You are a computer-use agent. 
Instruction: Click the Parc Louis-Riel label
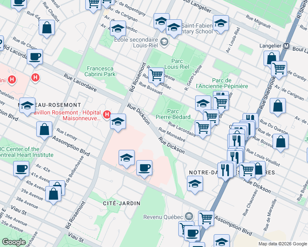[177, 64]
